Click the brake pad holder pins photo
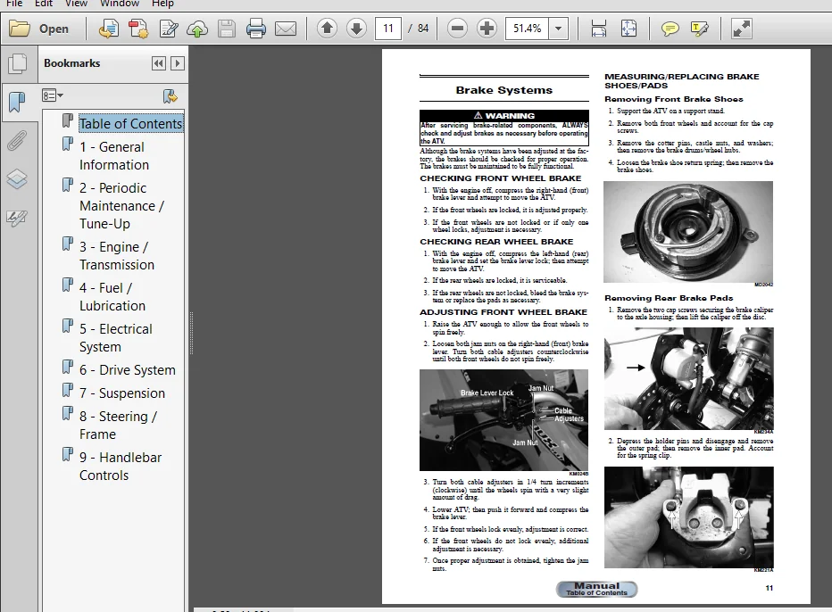The width and height of the screenshot is (832, 612). [x=689, y=517]
